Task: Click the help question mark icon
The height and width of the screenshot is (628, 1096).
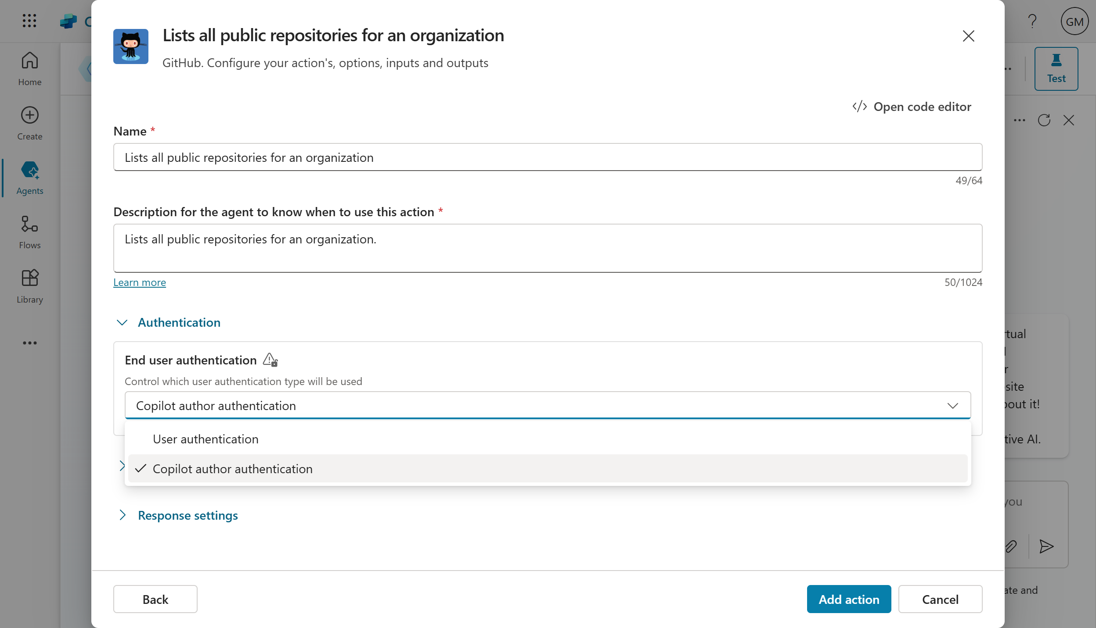Action: (x=1032, y=21)
